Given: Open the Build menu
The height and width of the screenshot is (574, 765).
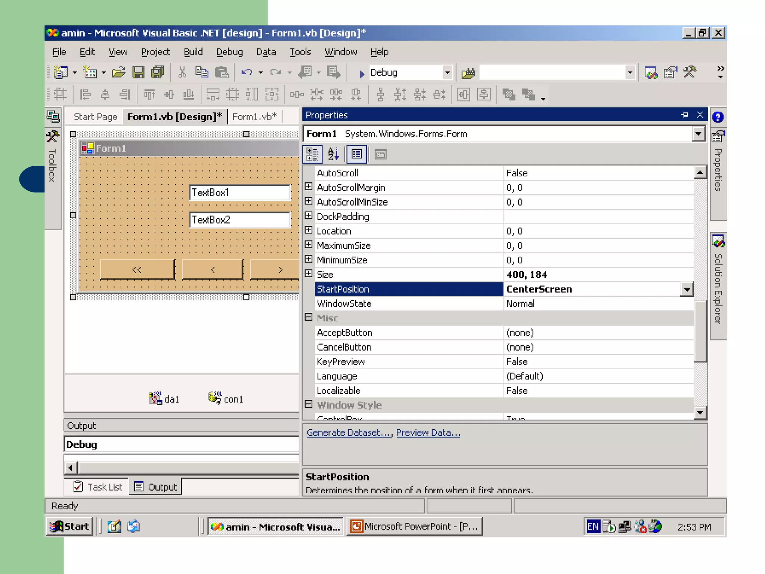Looking at the screenshot, I should pos(193,52).
